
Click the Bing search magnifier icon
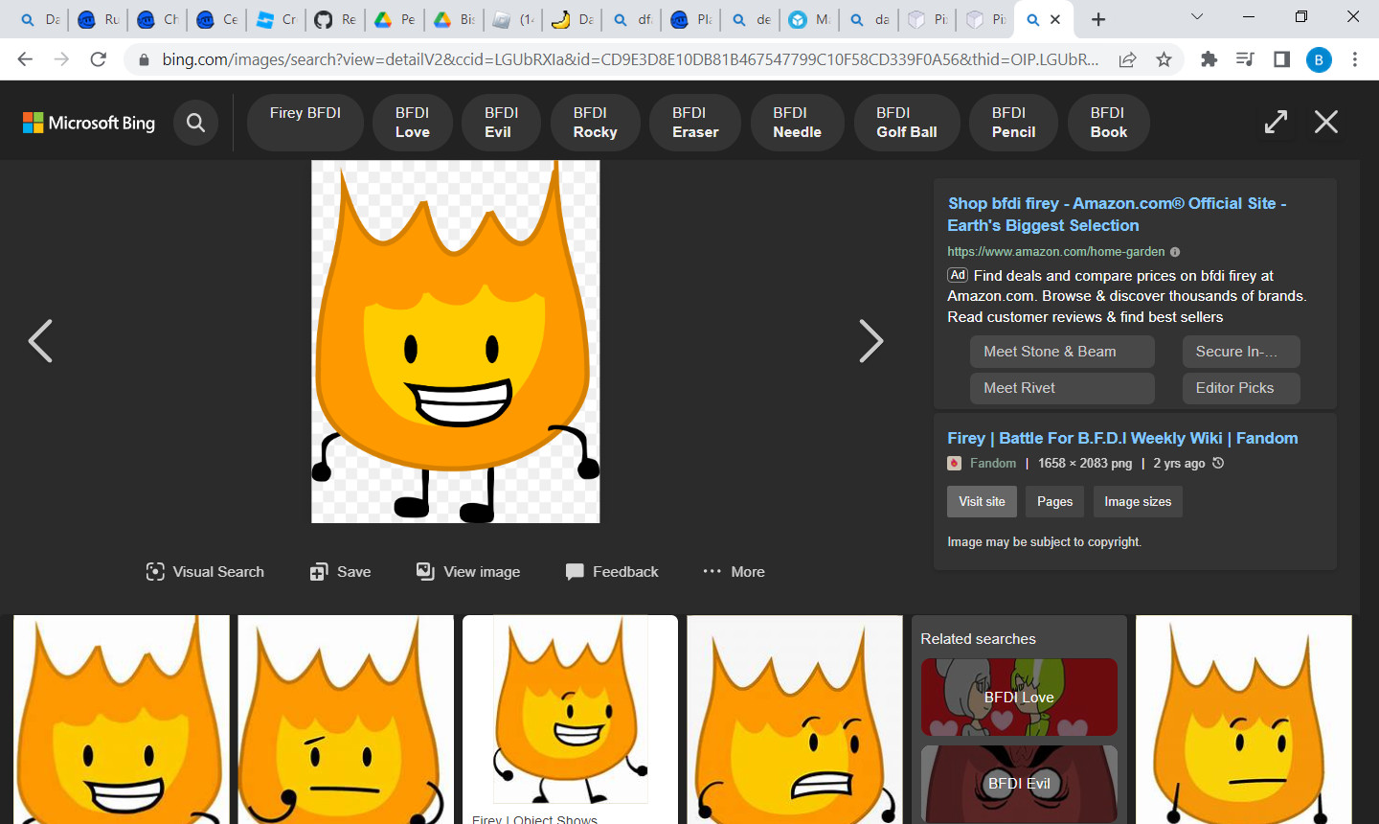coord(195,123)
